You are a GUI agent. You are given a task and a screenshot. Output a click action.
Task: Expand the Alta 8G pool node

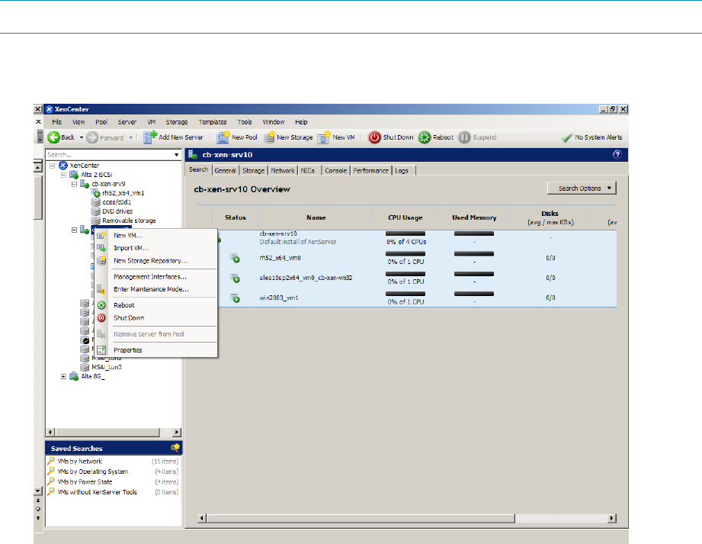pyautogui.click(x=63, y=376)
